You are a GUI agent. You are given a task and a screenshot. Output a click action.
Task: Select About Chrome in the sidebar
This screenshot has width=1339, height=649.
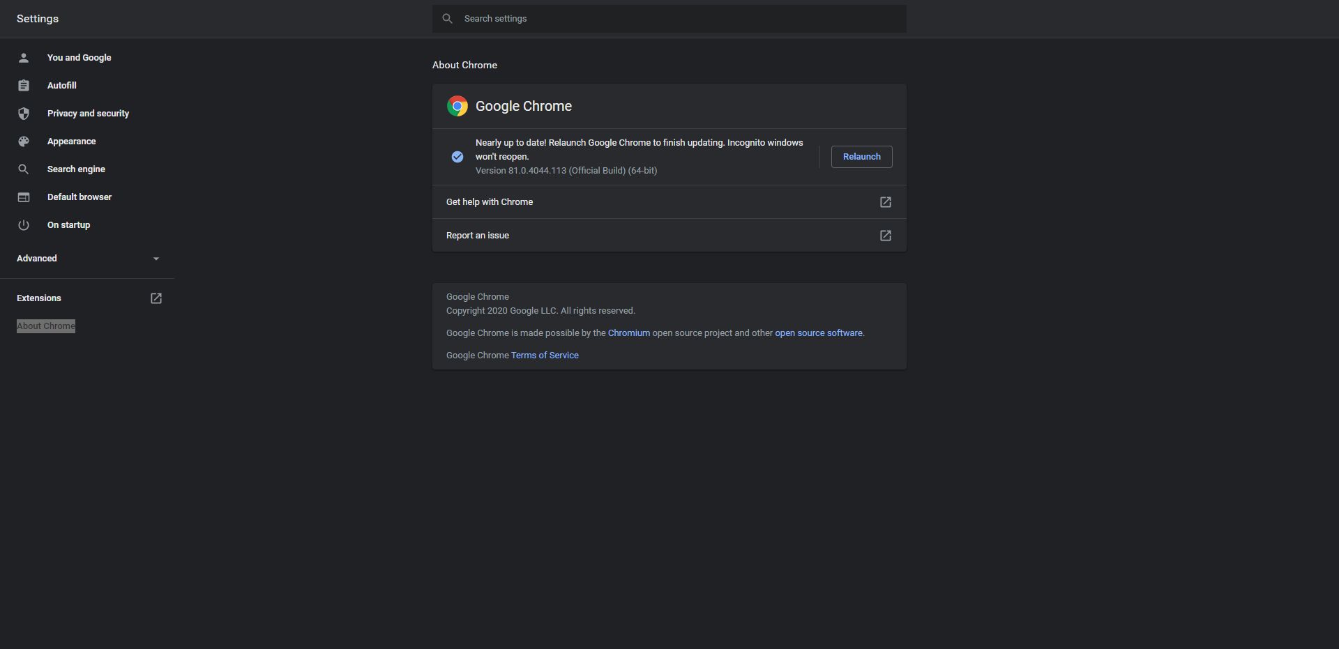46,326
